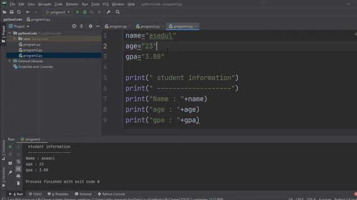Start debugging with the green bug icon
The width and height of the screenshot is (357, 200).
click(x=85, y=12)
